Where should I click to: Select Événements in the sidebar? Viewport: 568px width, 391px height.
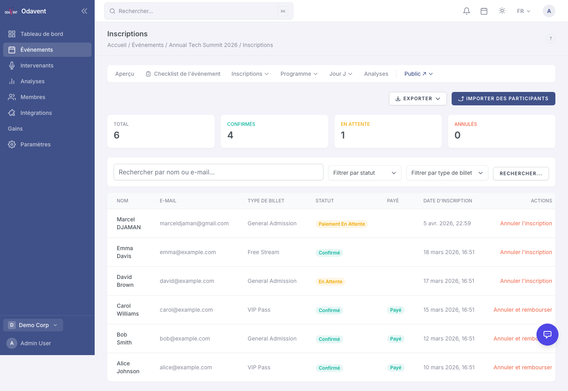tap(47, 50)
